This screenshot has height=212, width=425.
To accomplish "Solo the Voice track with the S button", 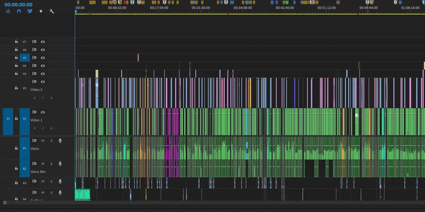I will point(51,140).
